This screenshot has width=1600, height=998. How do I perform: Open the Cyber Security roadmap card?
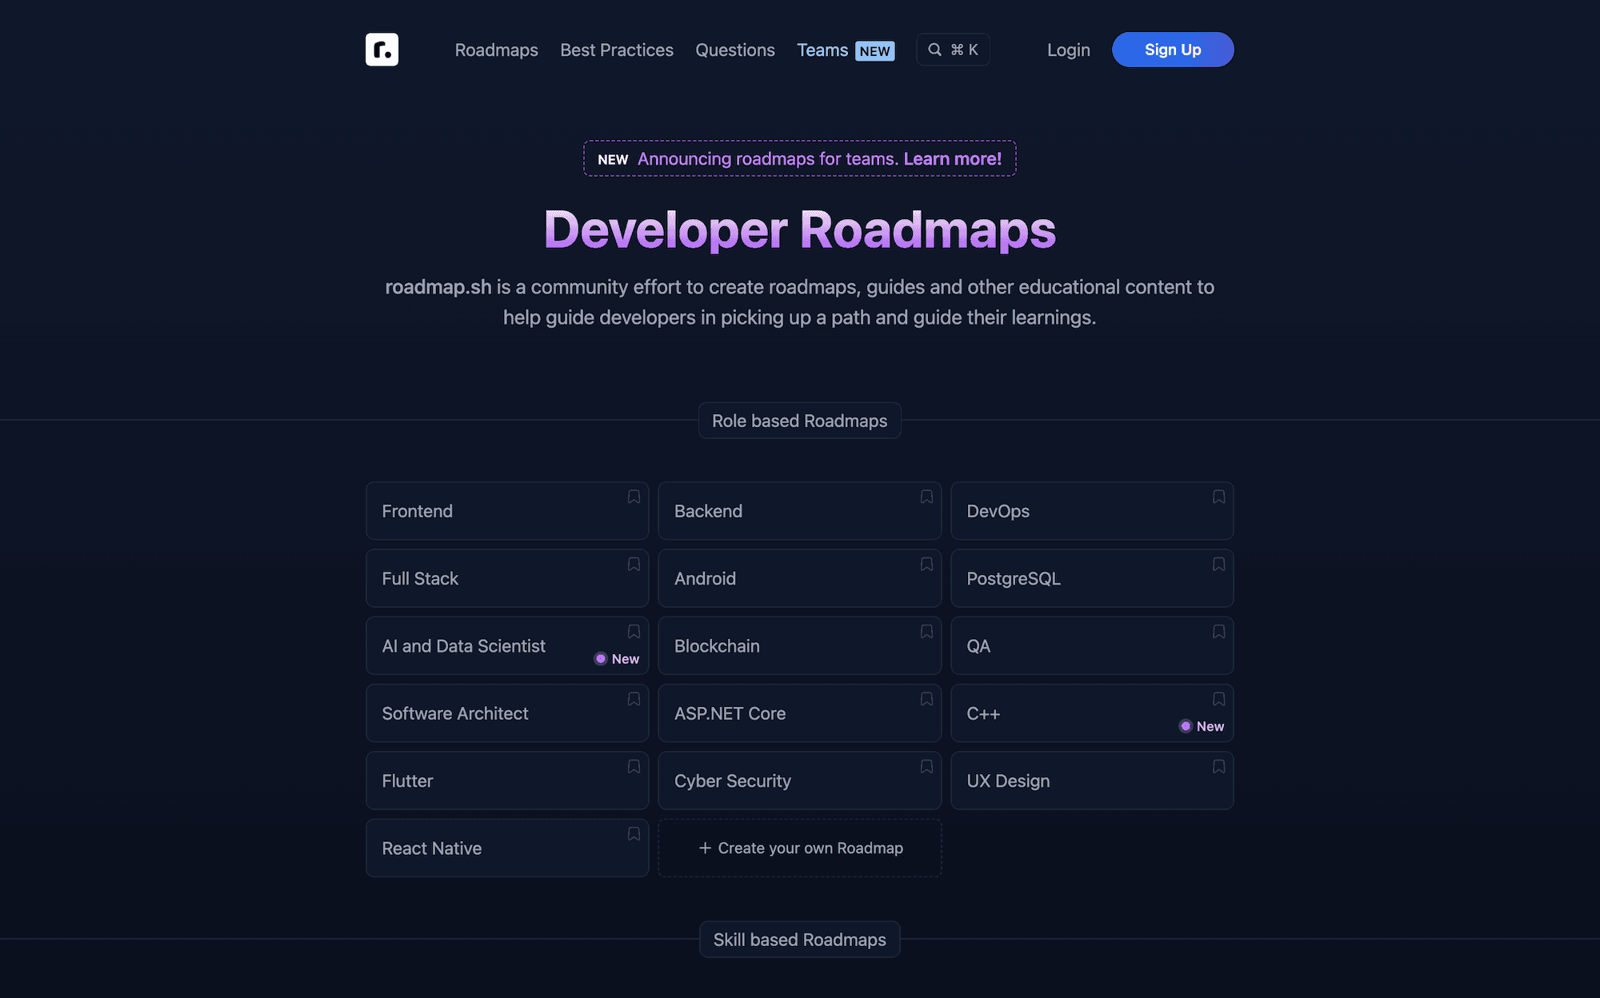[799, 780]
